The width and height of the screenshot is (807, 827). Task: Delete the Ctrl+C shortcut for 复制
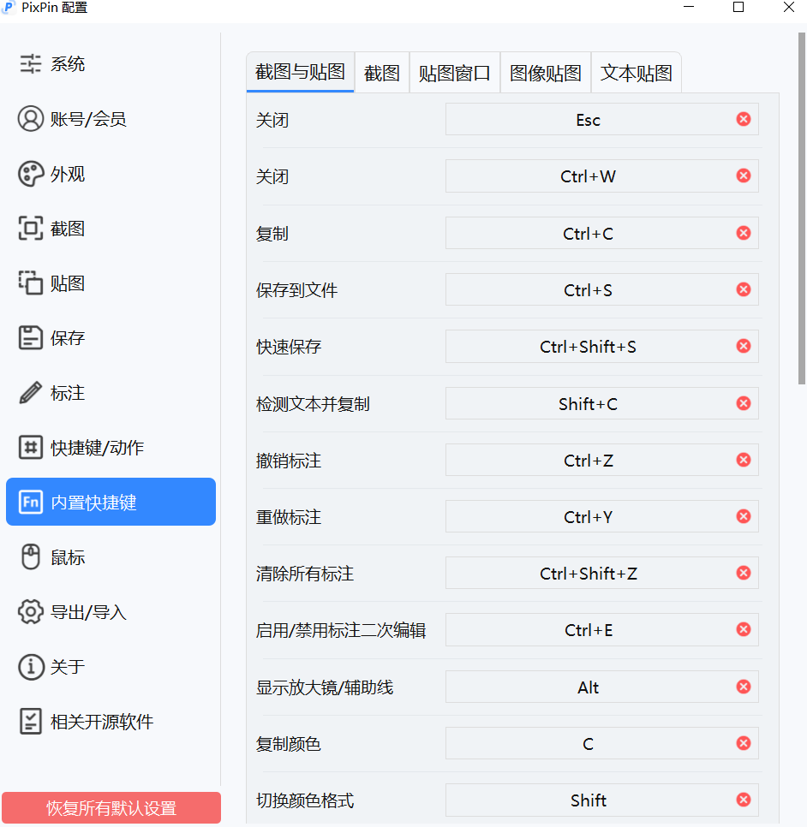(743, 232)
